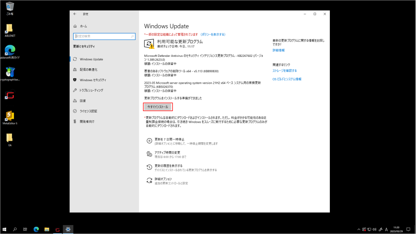
Task: Go back with the settings back arrow
Action: 75,14
